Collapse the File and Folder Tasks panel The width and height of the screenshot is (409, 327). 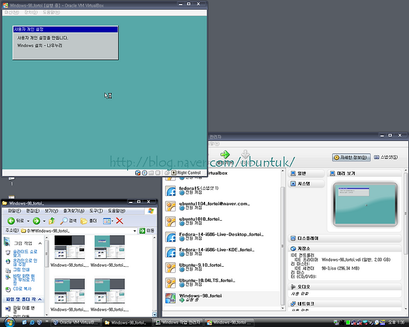40,299
